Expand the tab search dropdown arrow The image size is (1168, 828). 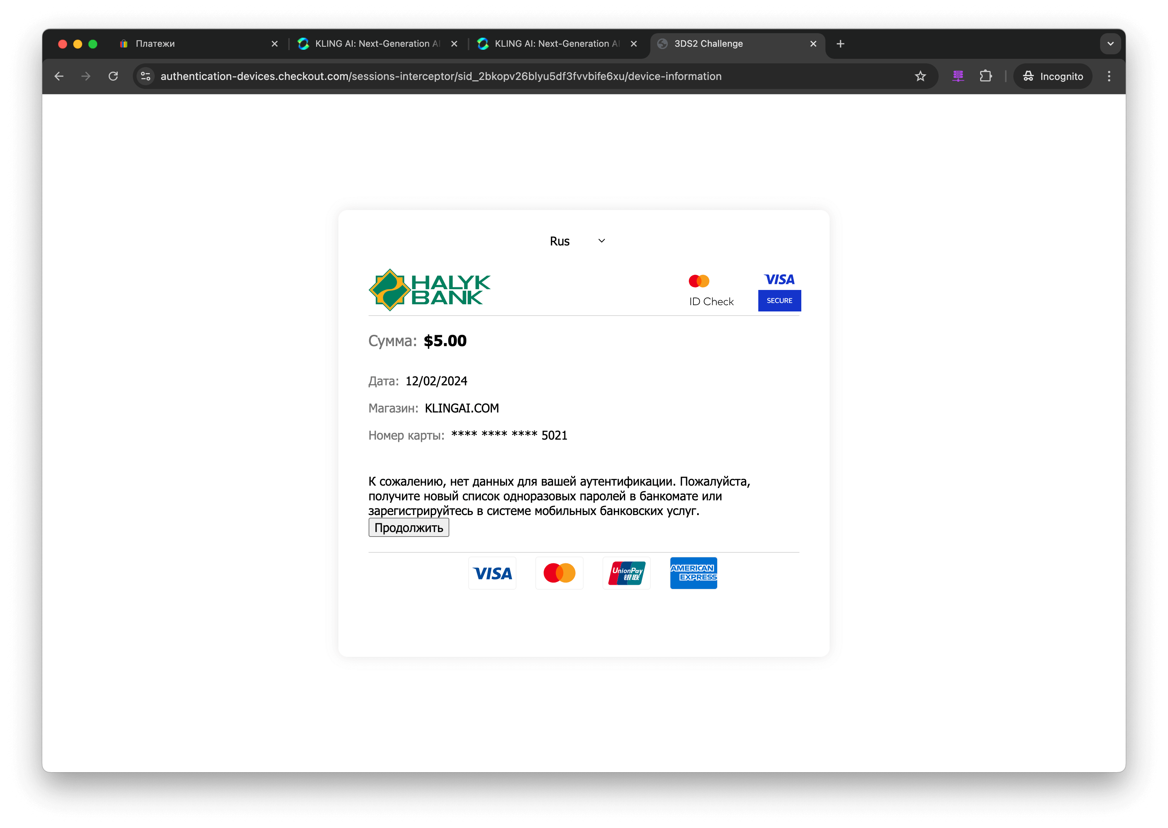[1110, 44]
